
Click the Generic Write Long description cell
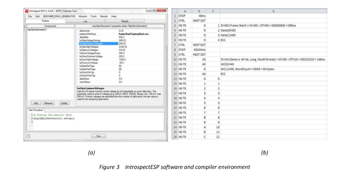[x=274, y=60]
